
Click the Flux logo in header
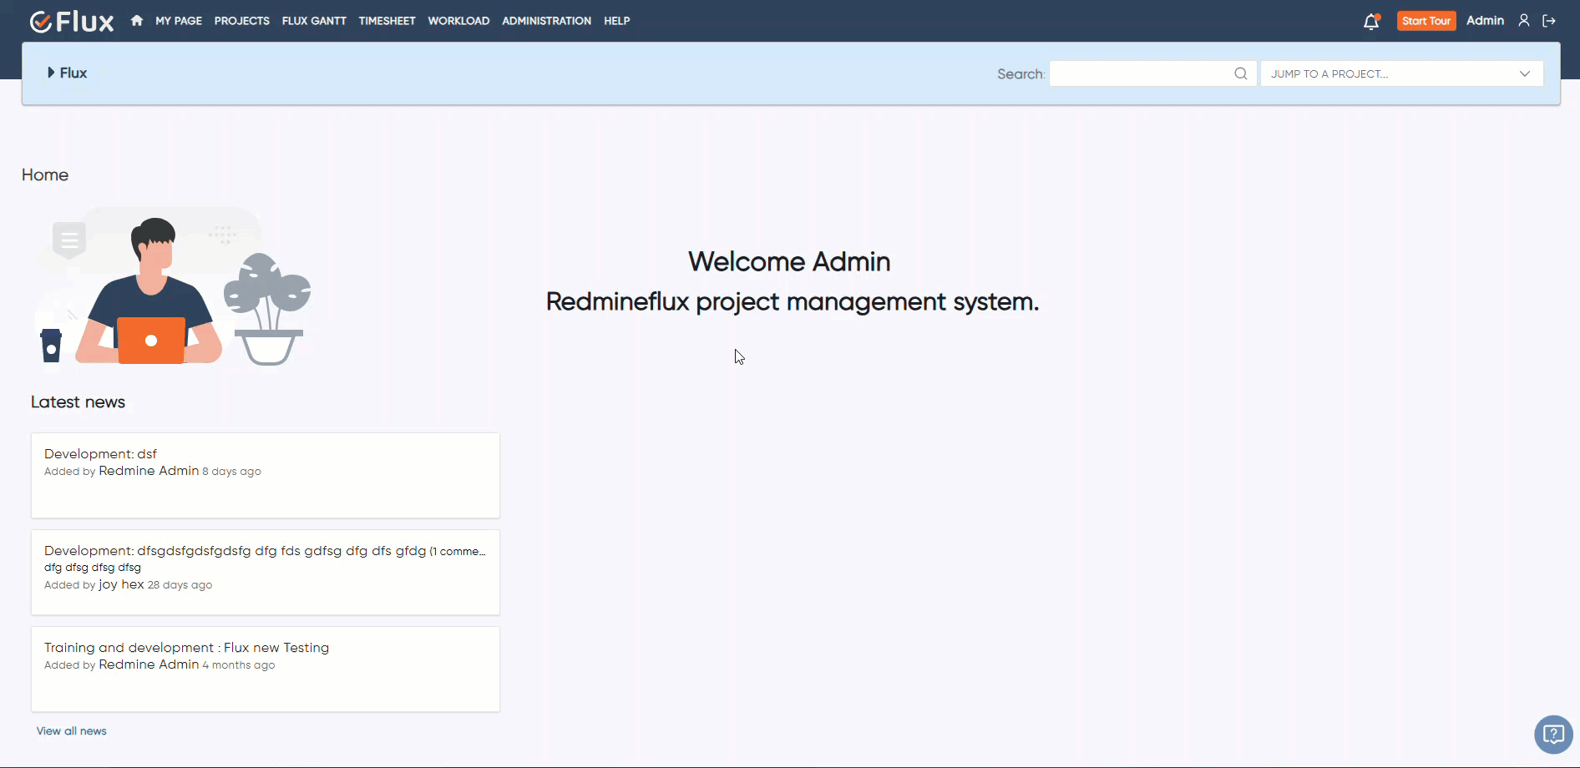[x=72, y=21]
